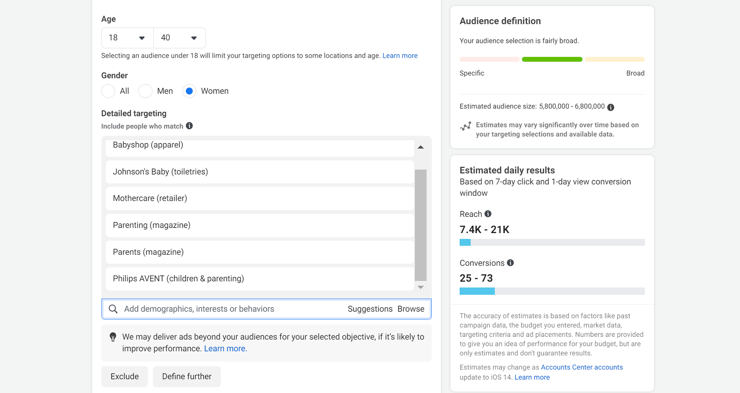The width and height of the screenshot is (740, 393).
Task: Click the info icon beside Include people who match
Action: (190, 126)
